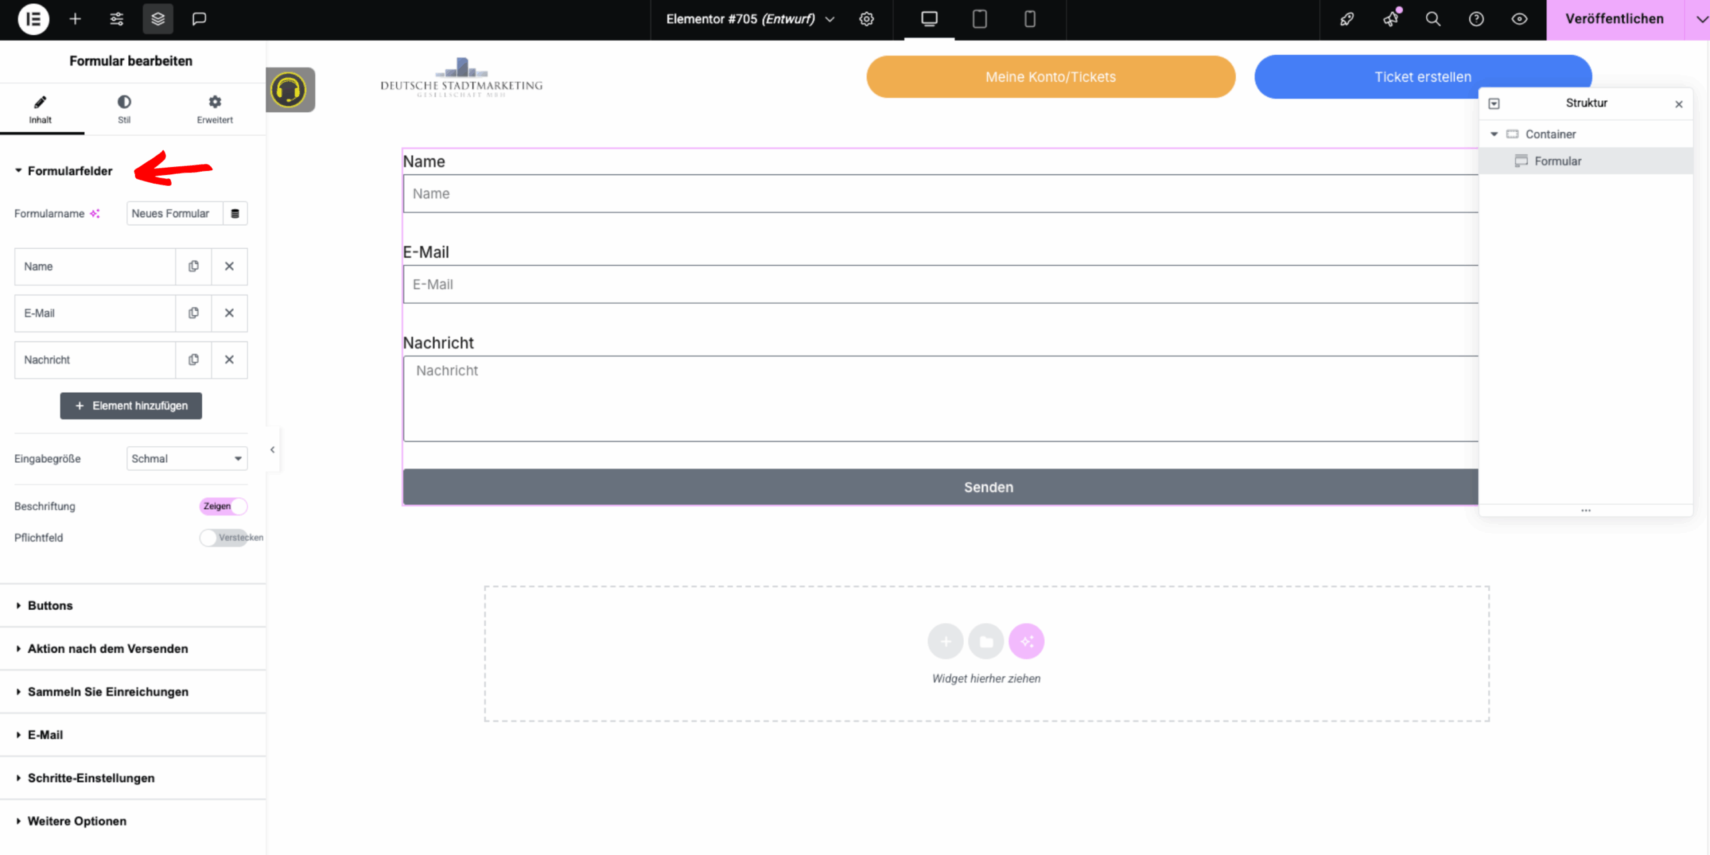Open the widget panel via plus icon
1710x855 pixels.
(x=75, y=19)
